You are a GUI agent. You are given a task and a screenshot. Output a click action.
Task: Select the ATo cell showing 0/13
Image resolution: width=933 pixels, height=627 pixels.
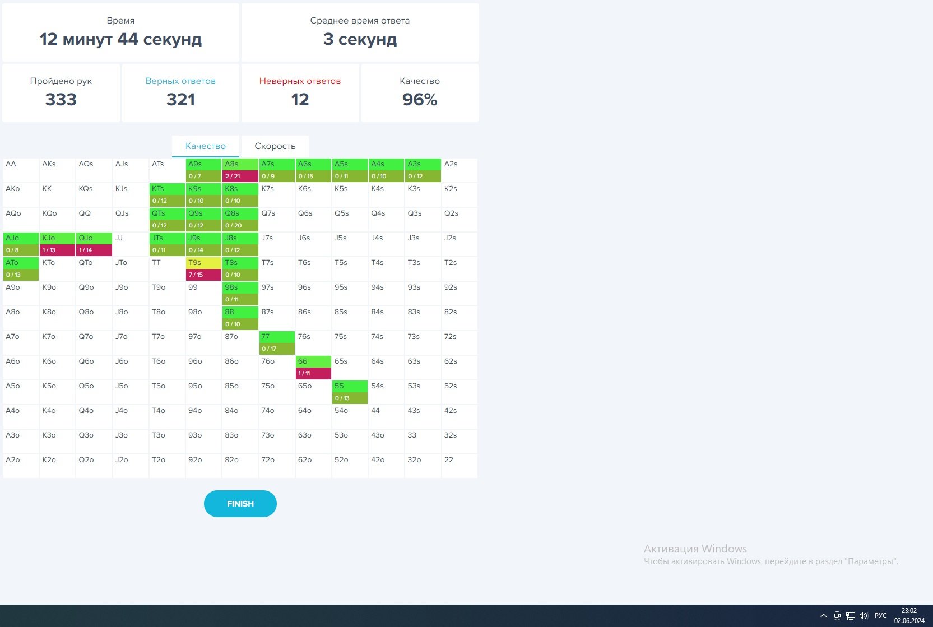[21, 269]
